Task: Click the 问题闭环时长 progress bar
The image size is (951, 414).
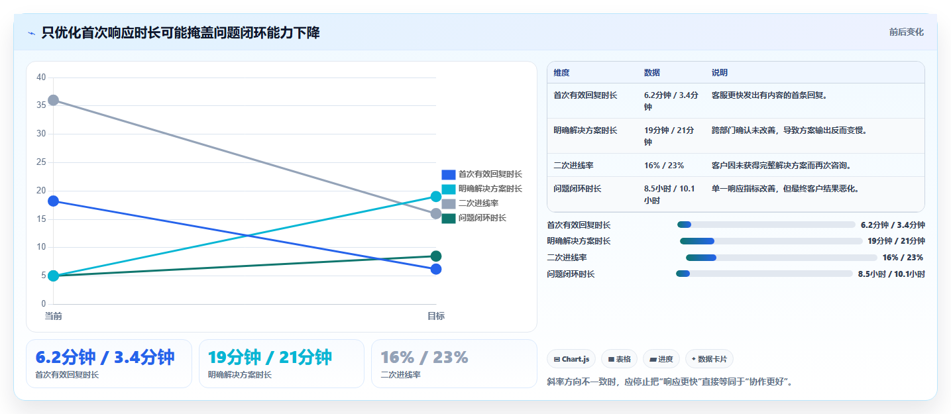Action: point(764,274)
